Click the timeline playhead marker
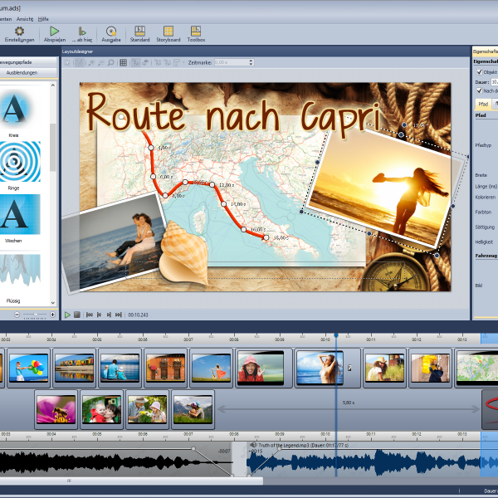The width and height of the screenshot is (498, 498). point(336,335)
